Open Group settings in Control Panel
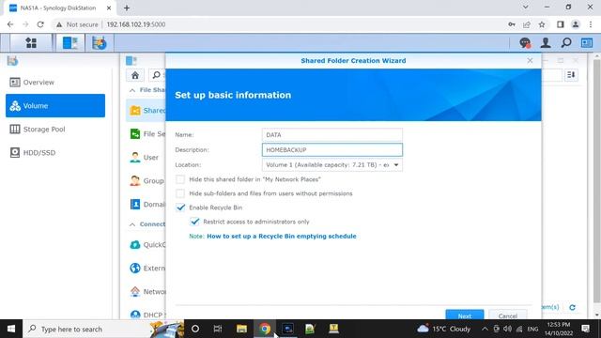601x338 pixels. click(146, 180)
